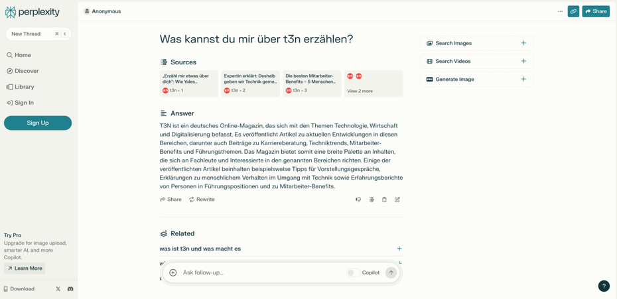617x299 pixels.
Task: Click the Generate Image Pro icon
Action: (430, 79)
